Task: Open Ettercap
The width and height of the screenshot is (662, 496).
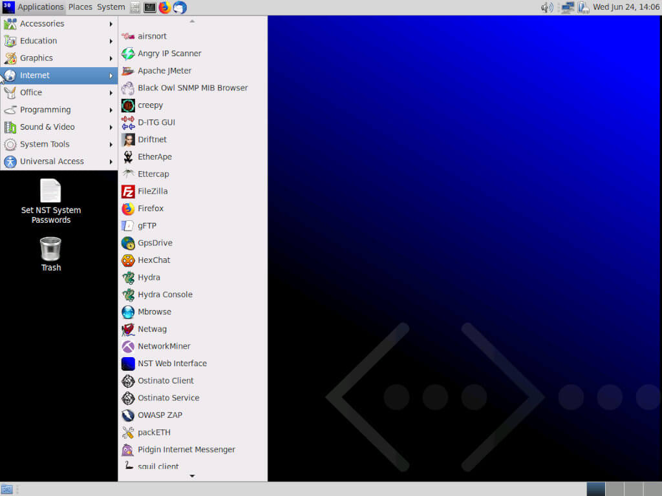Action: [x=153, y=174]
